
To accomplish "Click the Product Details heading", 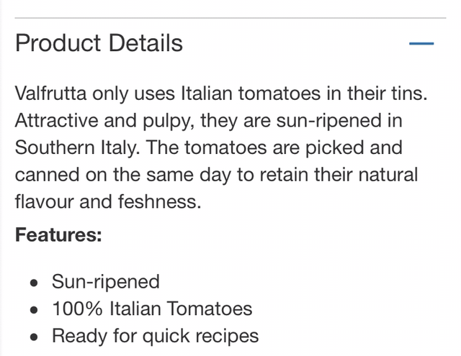I will [99, 43].
